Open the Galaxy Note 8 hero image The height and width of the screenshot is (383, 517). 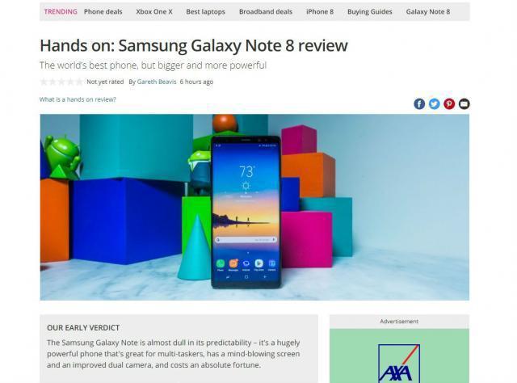(x=254, y=207)
